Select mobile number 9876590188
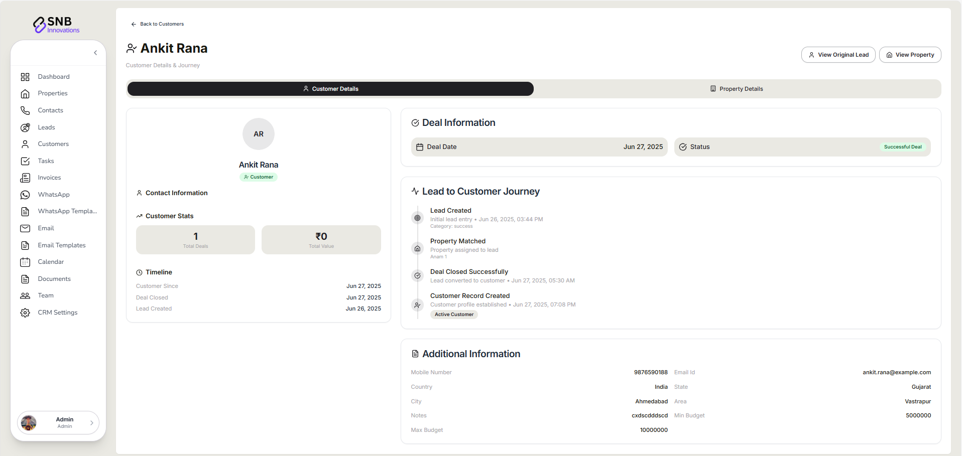The width and height of the screenshot is (962, 456). [651, 372]
